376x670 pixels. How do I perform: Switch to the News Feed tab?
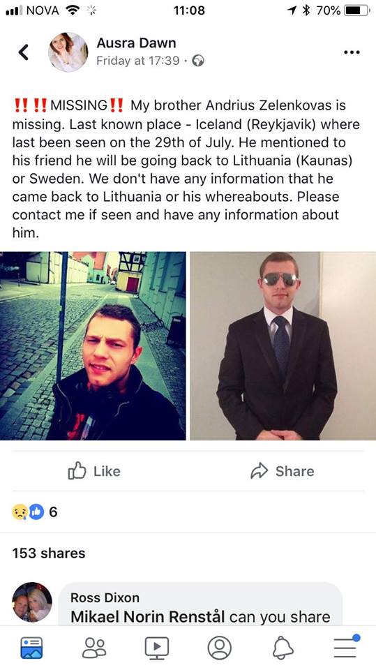(x=31, y=648)
